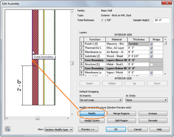Open the At Ends wrapping dropdown
Image resolution: width=174 pixels, height=137 pixels.
pos(146,100)
